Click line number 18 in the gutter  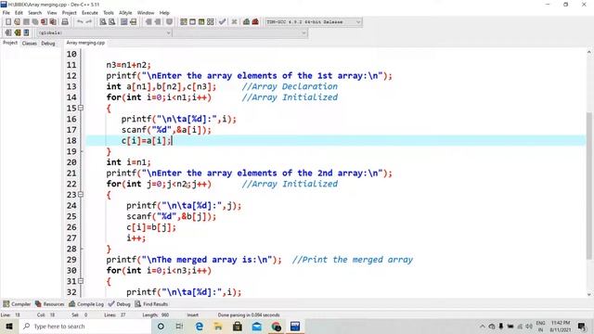71,140
